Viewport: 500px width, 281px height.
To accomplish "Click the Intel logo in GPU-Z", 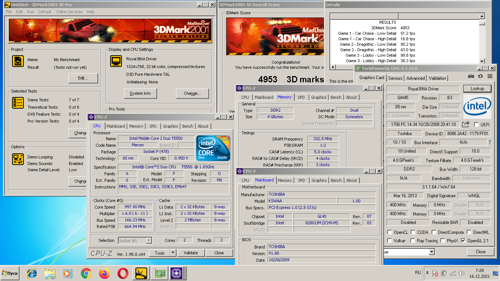I will tap(477, 106).
